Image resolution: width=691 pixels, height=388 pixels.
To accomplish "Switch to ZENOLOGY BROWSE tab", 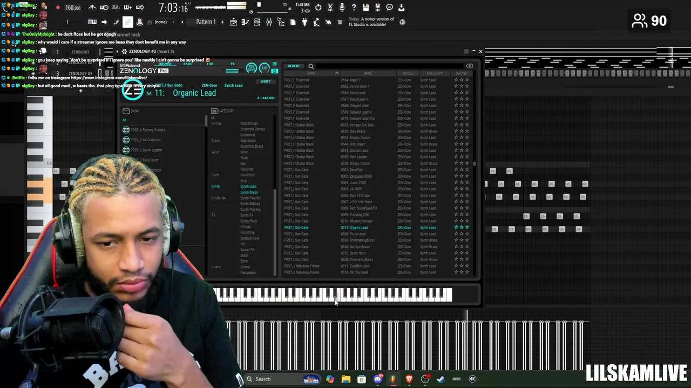I will click(165, 64).
